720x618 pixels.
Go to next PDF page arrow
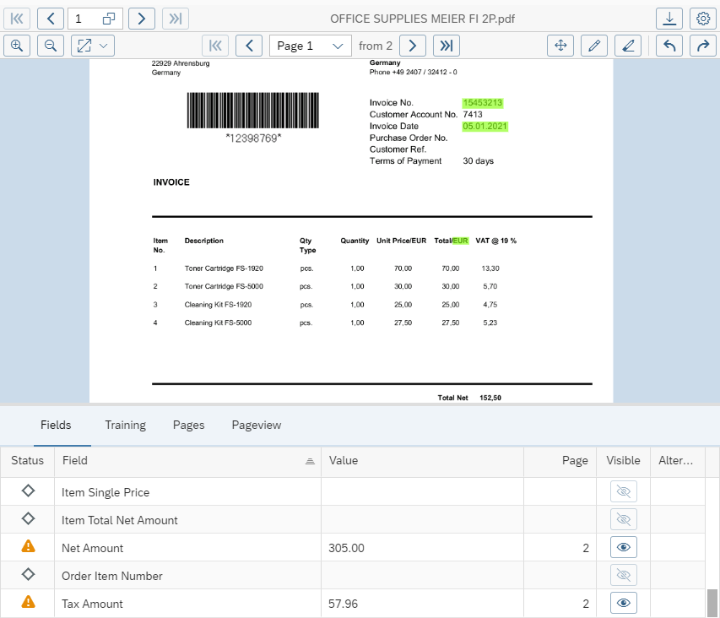point(412,46)
